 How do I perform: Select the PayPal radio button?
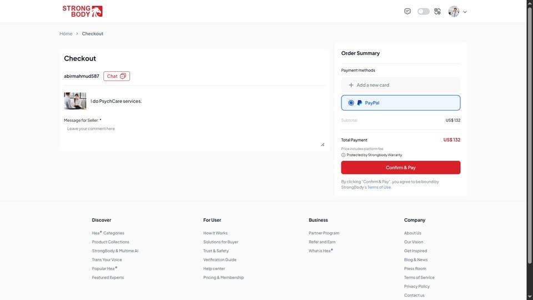click(x=351, y=103)
